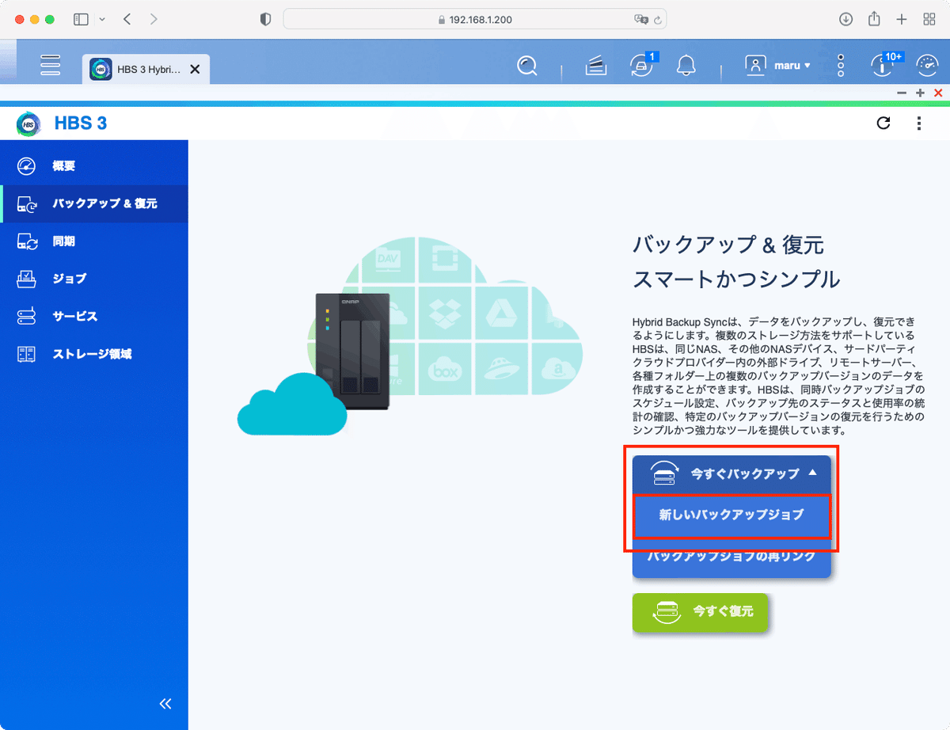Open ストレージ領域 section in sidebar
Viewport: 950px width, 730px height.
pyautogui.click(x=94, y=354)
